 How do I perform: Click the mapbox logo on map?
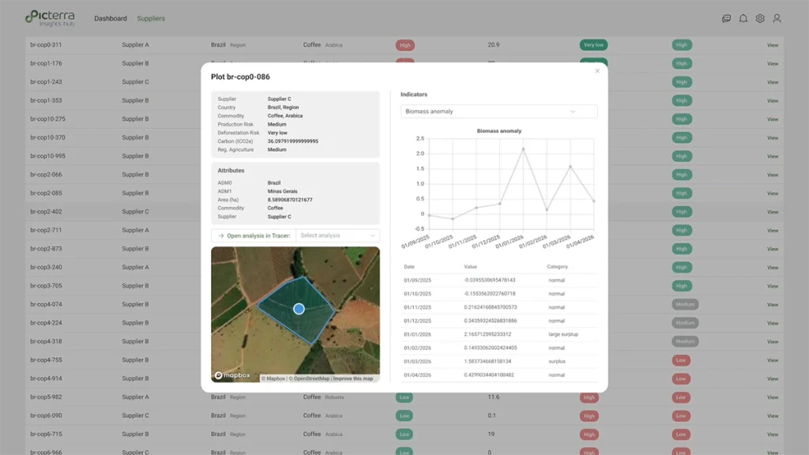(232, 375)
